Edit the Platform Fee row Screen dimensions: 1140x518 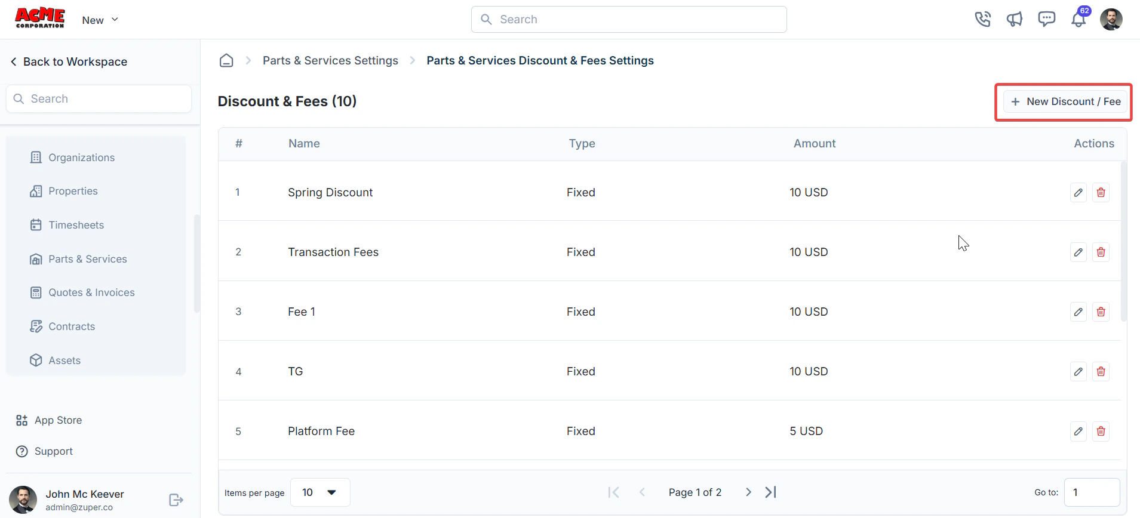tap(1078, 431)
